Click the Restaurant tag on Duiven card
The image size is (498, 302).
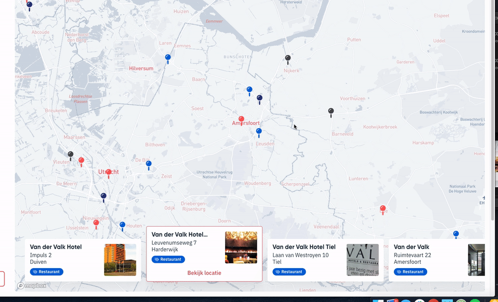[x=47, y=272]
